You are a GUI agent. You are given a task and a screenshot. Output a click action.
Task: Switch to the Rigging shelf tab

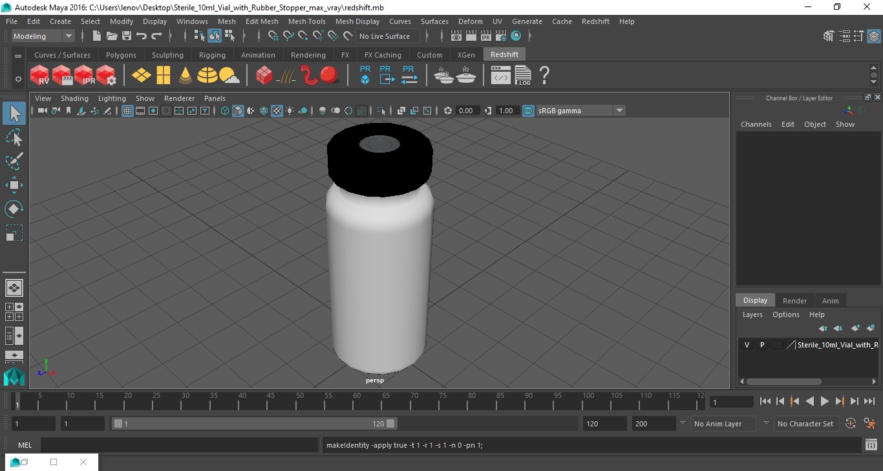click(x=212, y=55)
